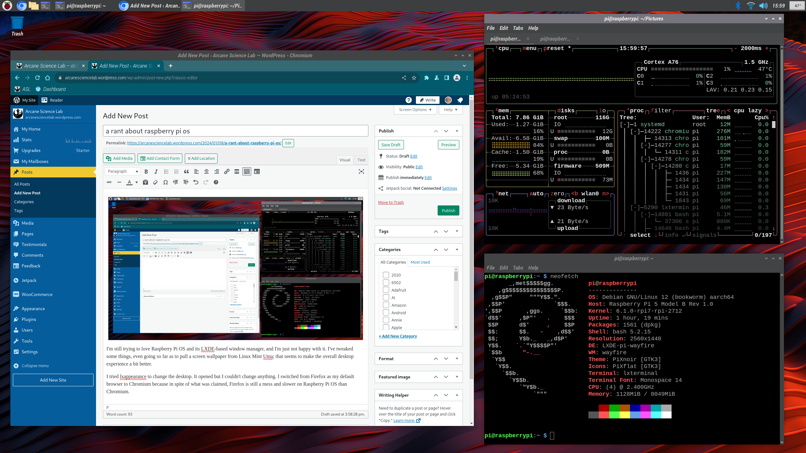Undo the last editor action

point(196,182)
